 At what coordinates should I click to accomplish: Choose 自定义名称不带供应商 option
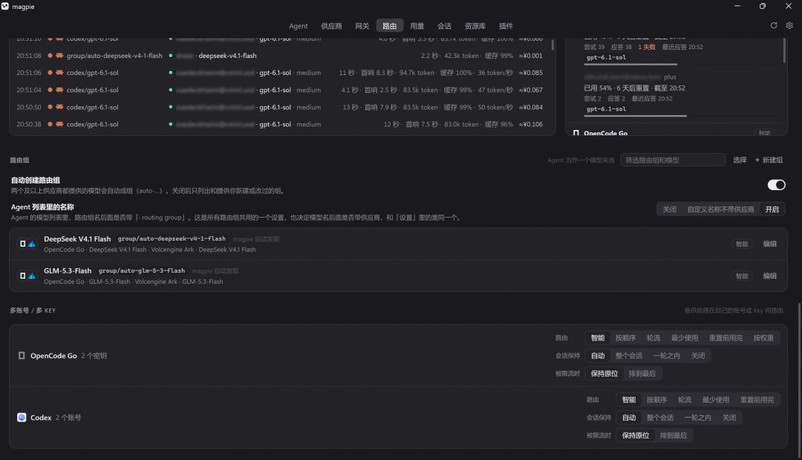(x=720, y=210)
